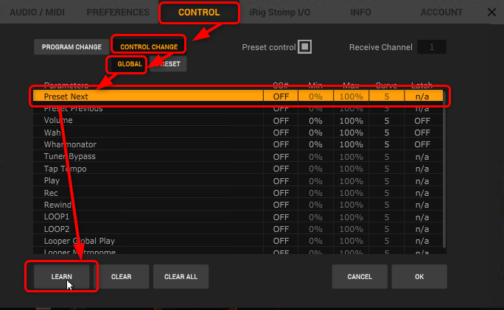Switch to PRESET parameter scope
Screen dimensions: 504x310
169,64
